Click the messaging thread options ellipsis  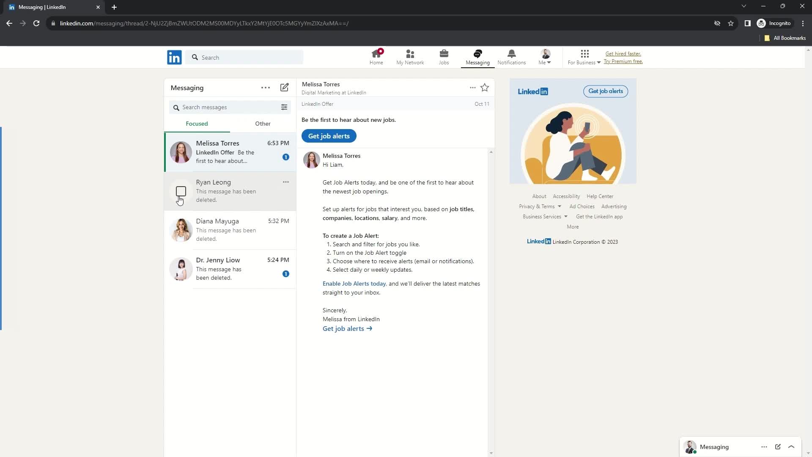(x=473, y=88)
